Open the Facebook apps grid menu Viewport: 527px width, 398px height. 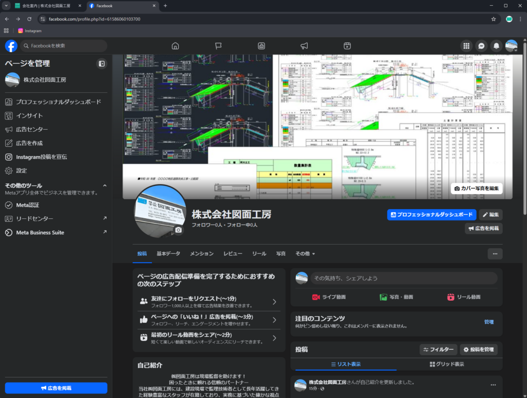click(466, 46)
